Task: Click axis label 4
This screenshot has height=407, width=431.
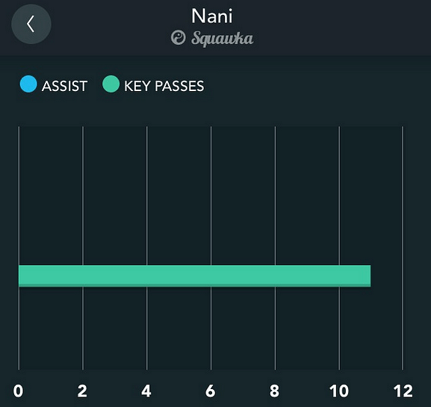Action: point(146,391)
